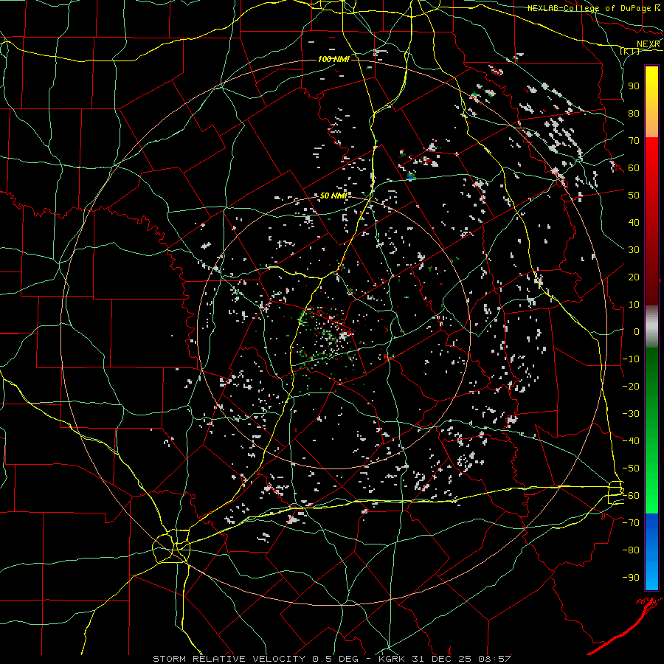The height and width of the screenshot is (664, 664).
Task: Click the positive 80 scale label
Action: pos(634,113)
